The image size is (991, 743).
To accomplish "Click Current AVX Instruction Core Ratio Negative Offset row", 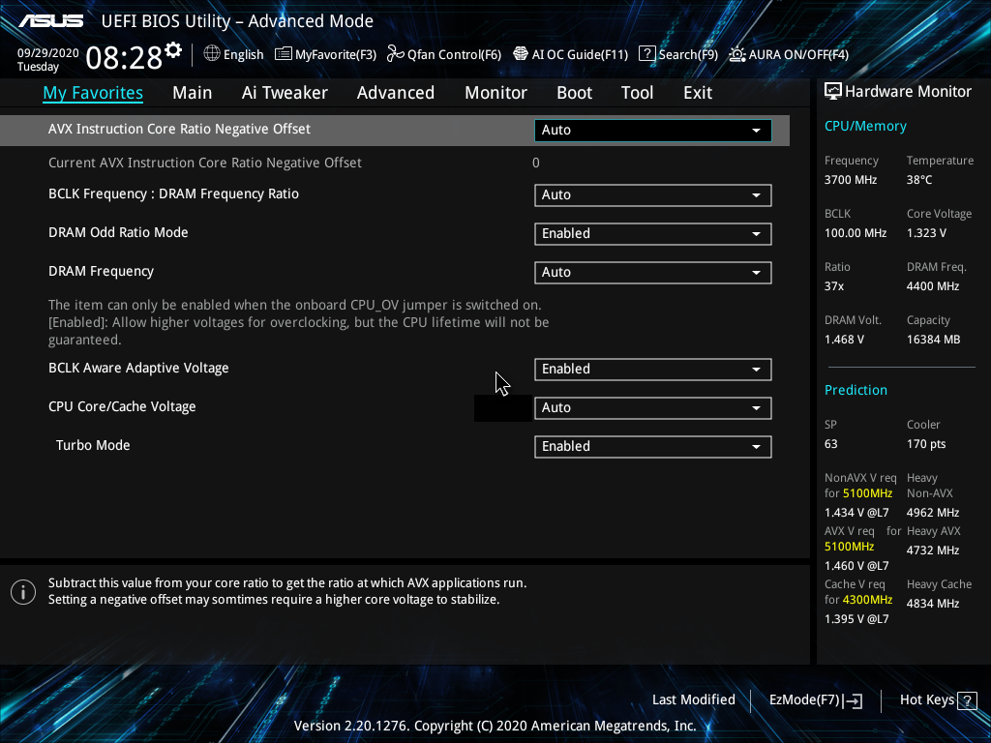I will click(x=395, y=163).
